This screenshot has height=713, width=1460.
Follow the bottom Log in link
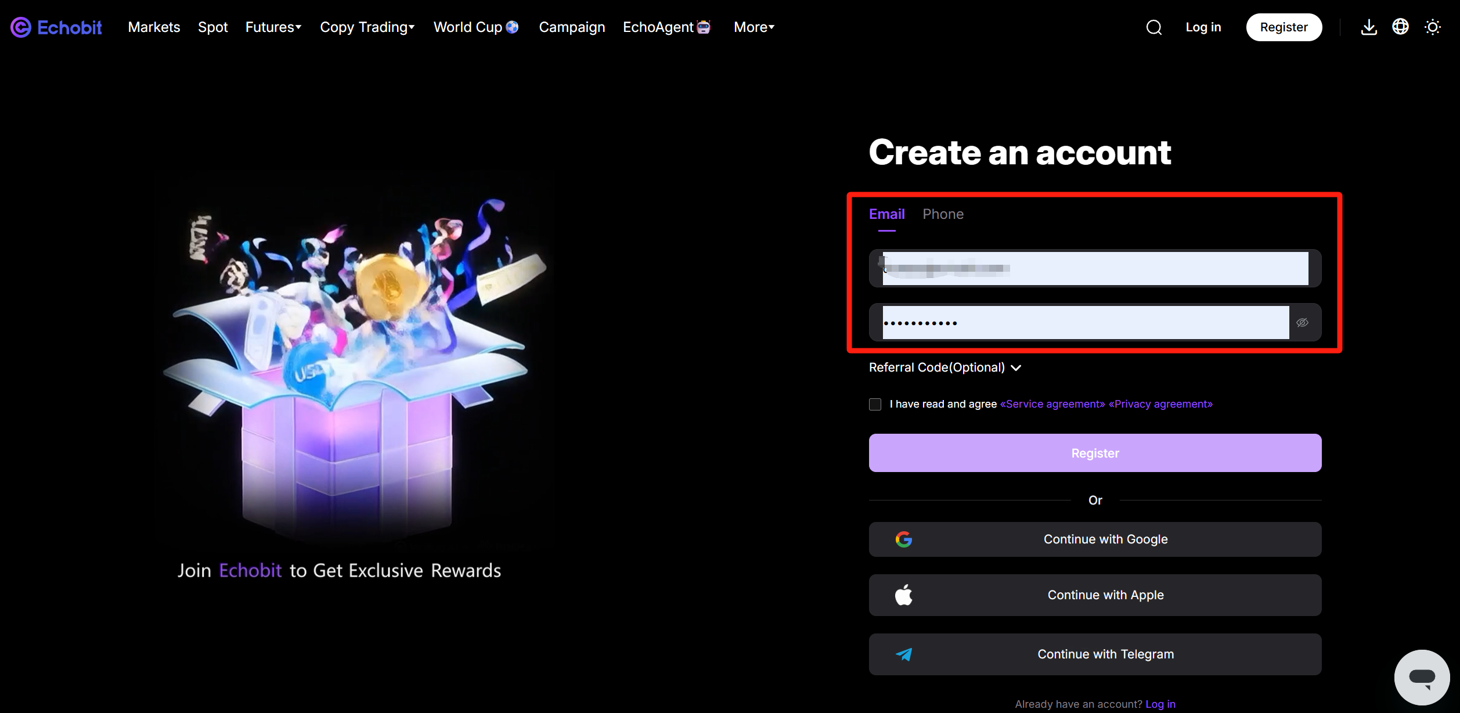[1160, 704]
